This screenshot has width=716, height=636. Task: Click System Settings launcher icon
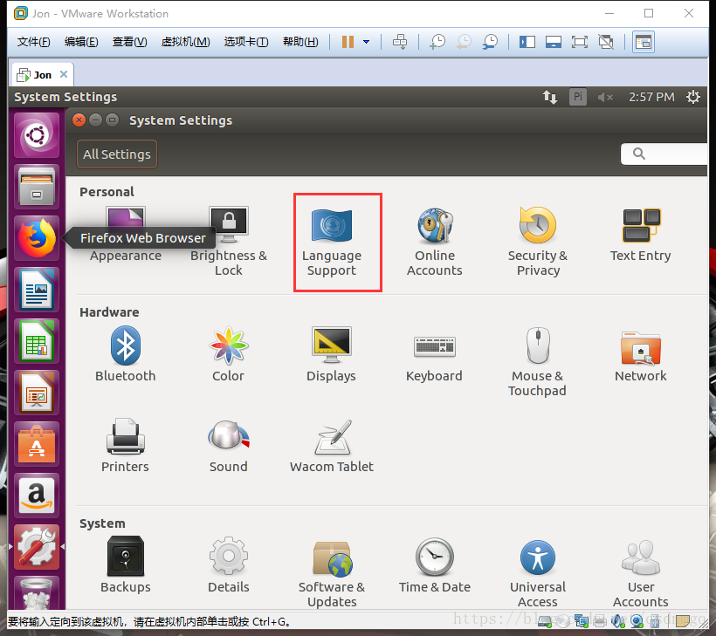coord(37,547)
